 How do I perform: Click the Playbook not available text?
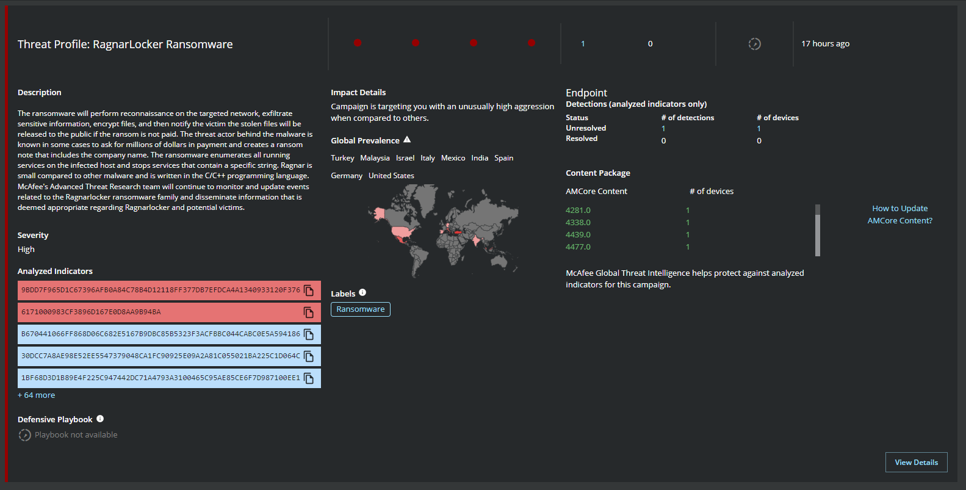pyautogui.click(x=76, y=435)
